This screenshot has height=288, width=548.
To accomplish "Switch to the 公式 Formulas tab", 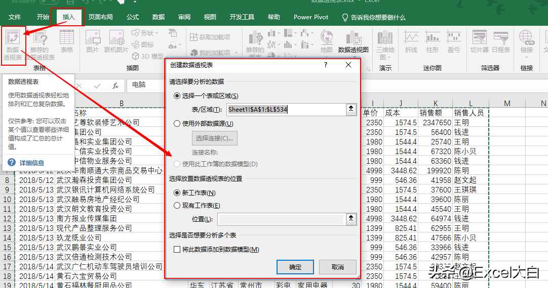I will [133, 17].
